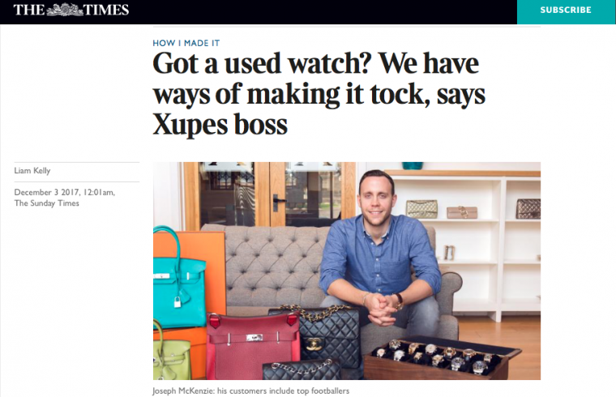Viewport: 616px width, 397px height.
Task: Click the word THE in the masthead
Action: (29, 10)
